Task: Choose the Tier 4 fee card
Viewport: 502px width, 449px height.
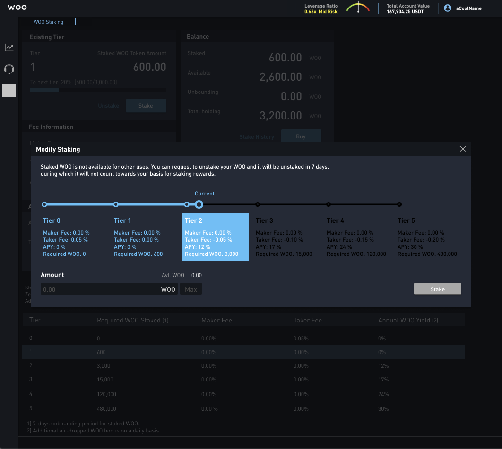Action: coord(356,237)
